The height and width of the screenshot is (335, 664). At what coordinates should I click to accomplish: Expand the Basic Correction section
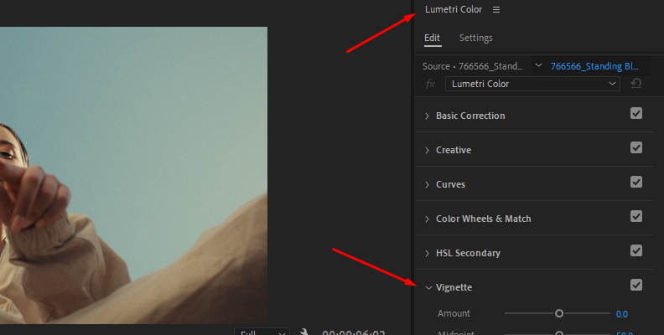tap(428, 116)
